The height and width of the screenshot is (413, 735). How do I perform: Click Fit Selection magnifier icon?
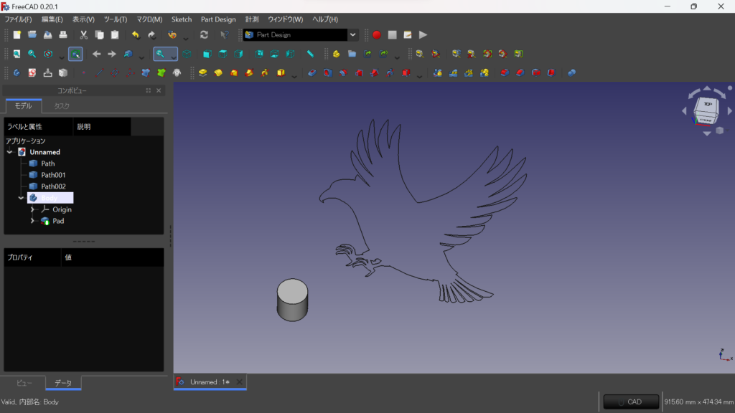tap(32, 54)
